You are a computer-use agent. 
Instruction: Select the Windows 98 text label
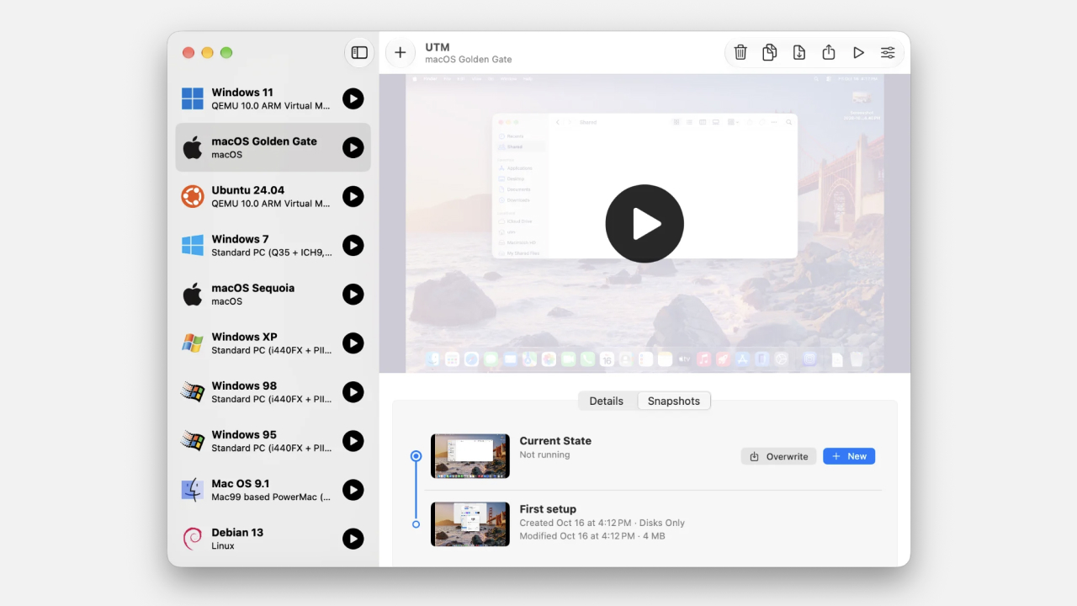coord(244,385)
